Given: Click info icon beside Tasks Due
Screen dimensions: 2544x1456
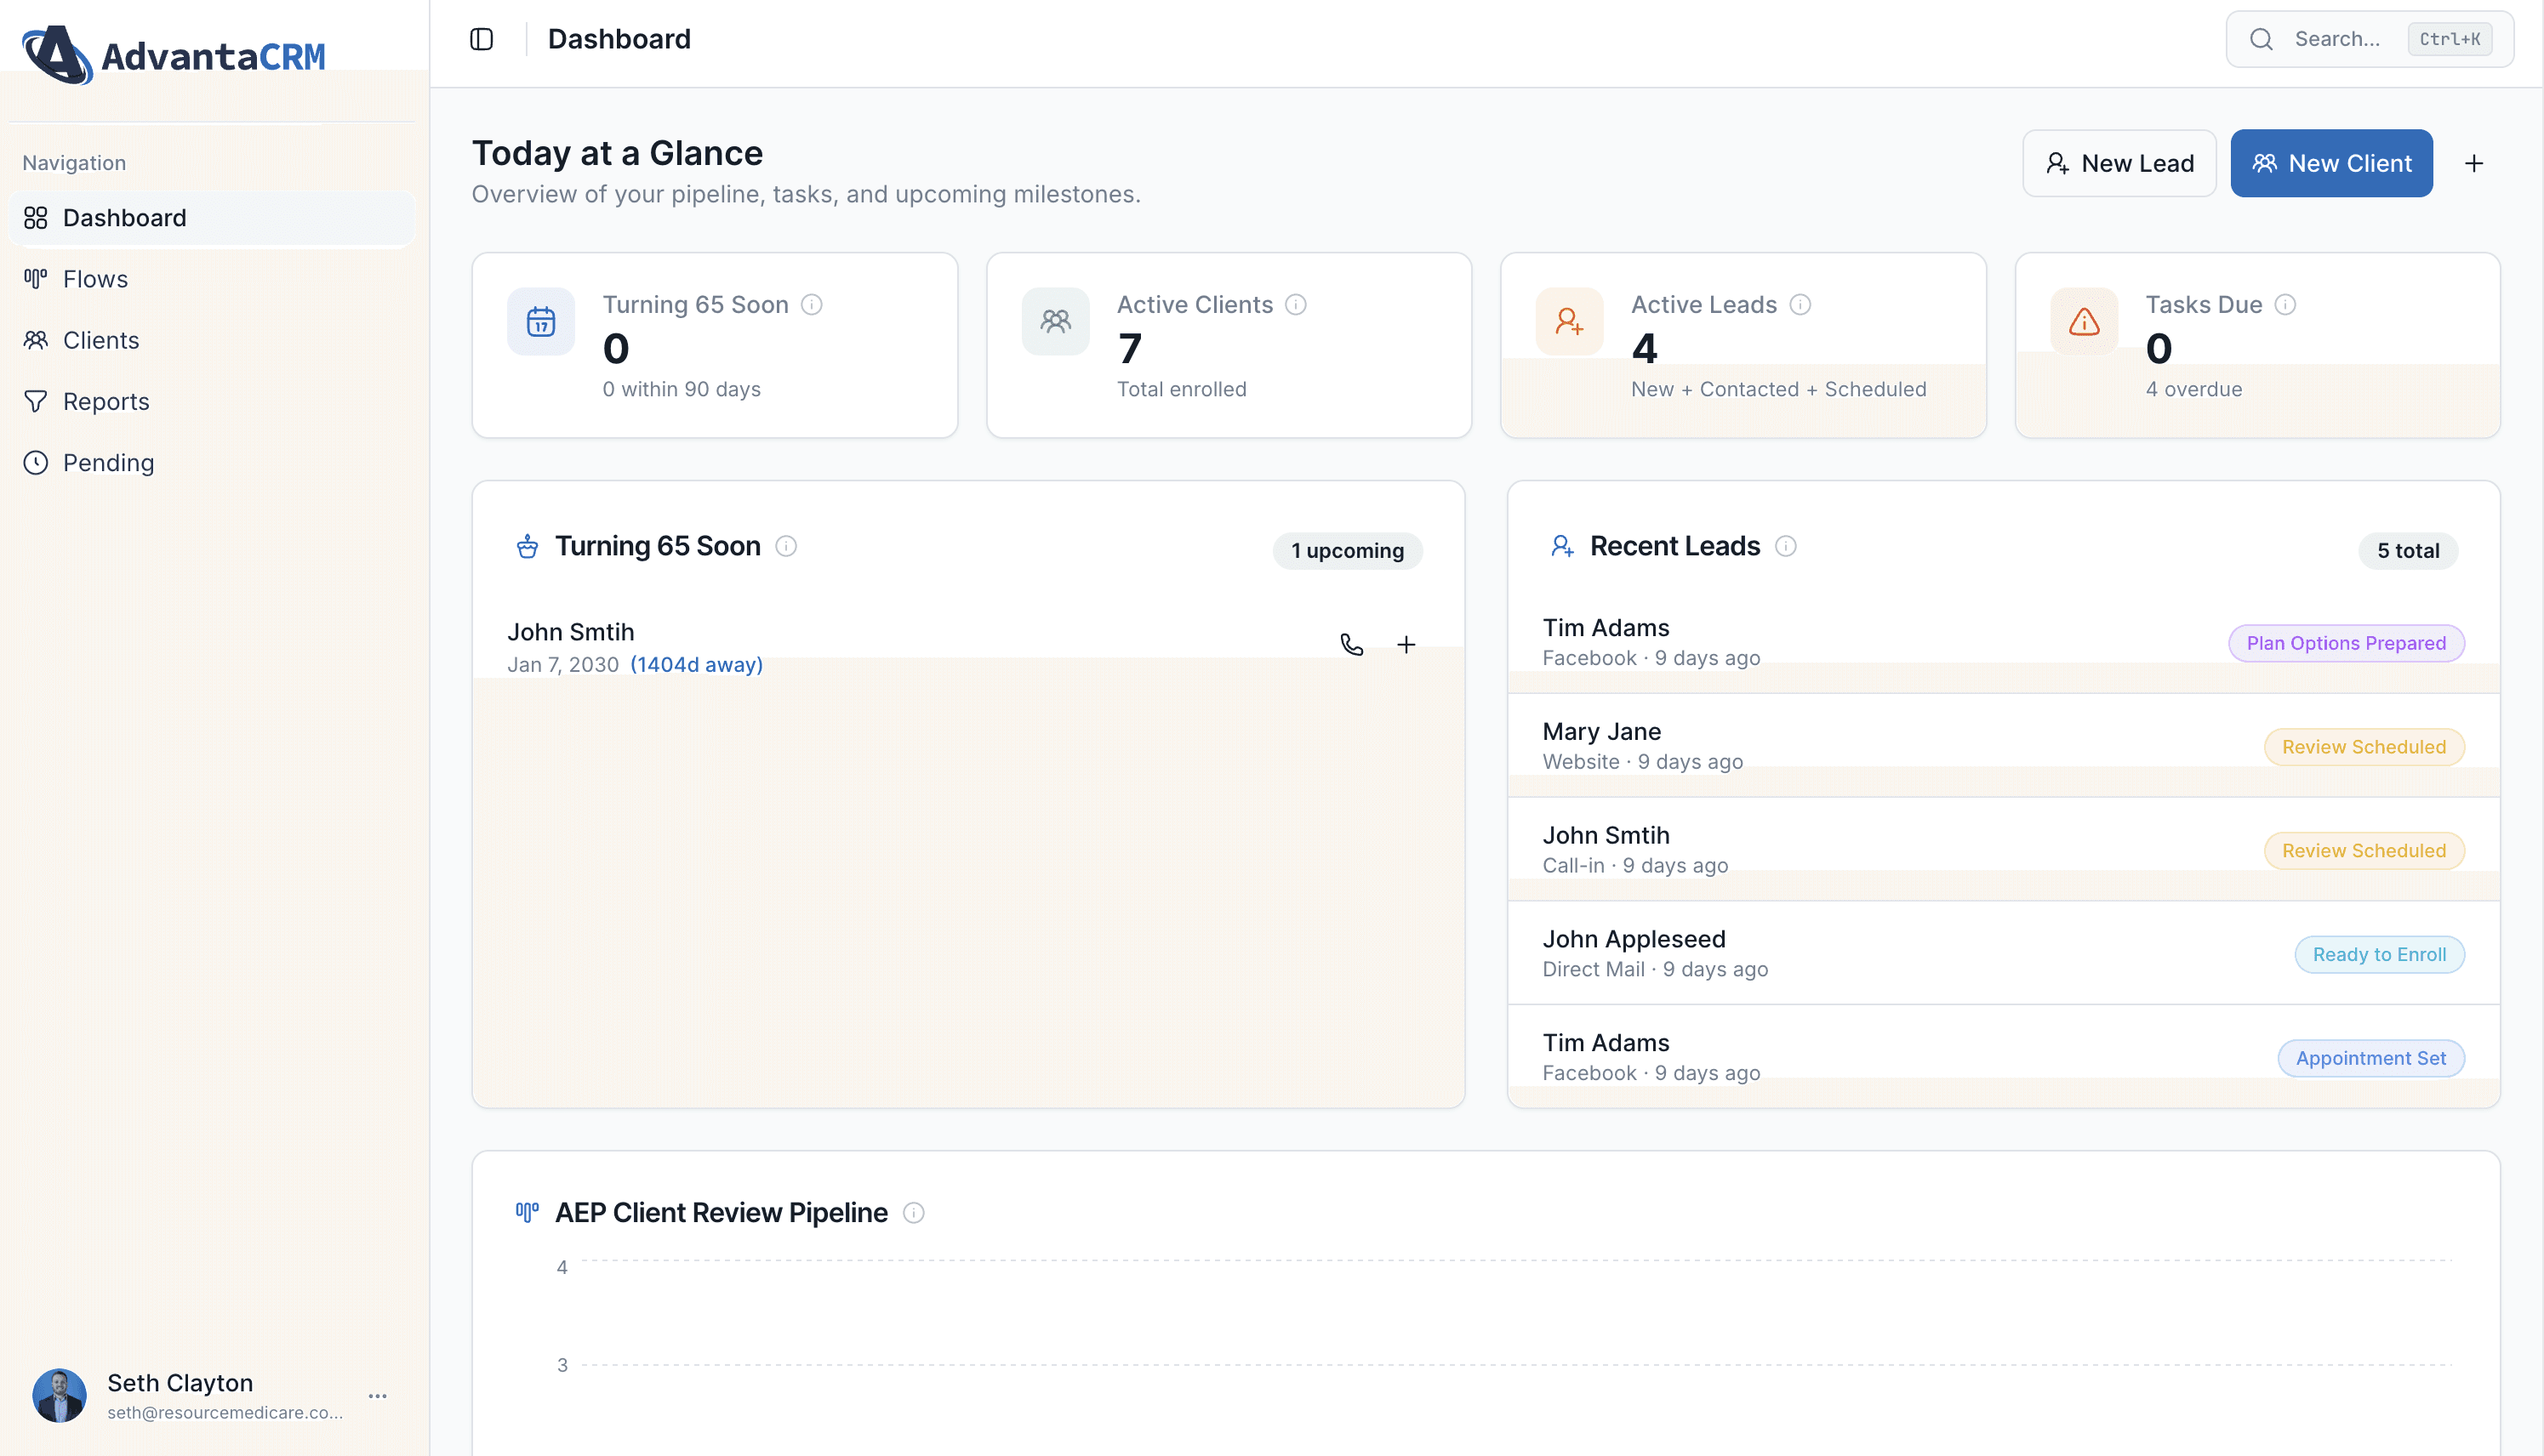Looking at the screenshot, I should coord(2284,305).
